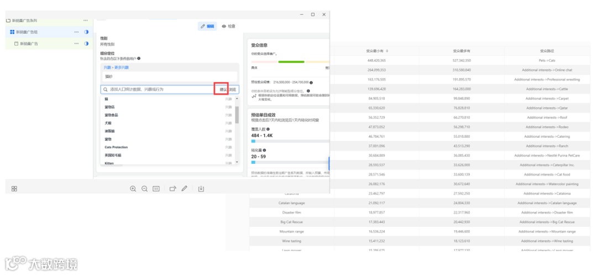Click info icon beside 包含符合以下条件的用户
This screenshot has width=597, height=275.
tap(139, 58)
